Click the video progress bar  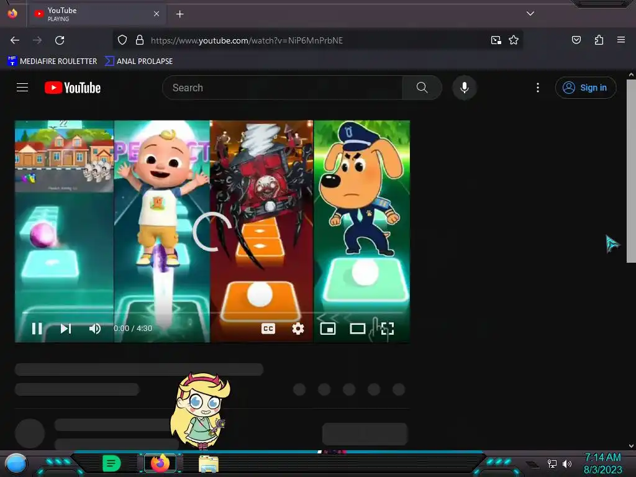tap(212, 313)
